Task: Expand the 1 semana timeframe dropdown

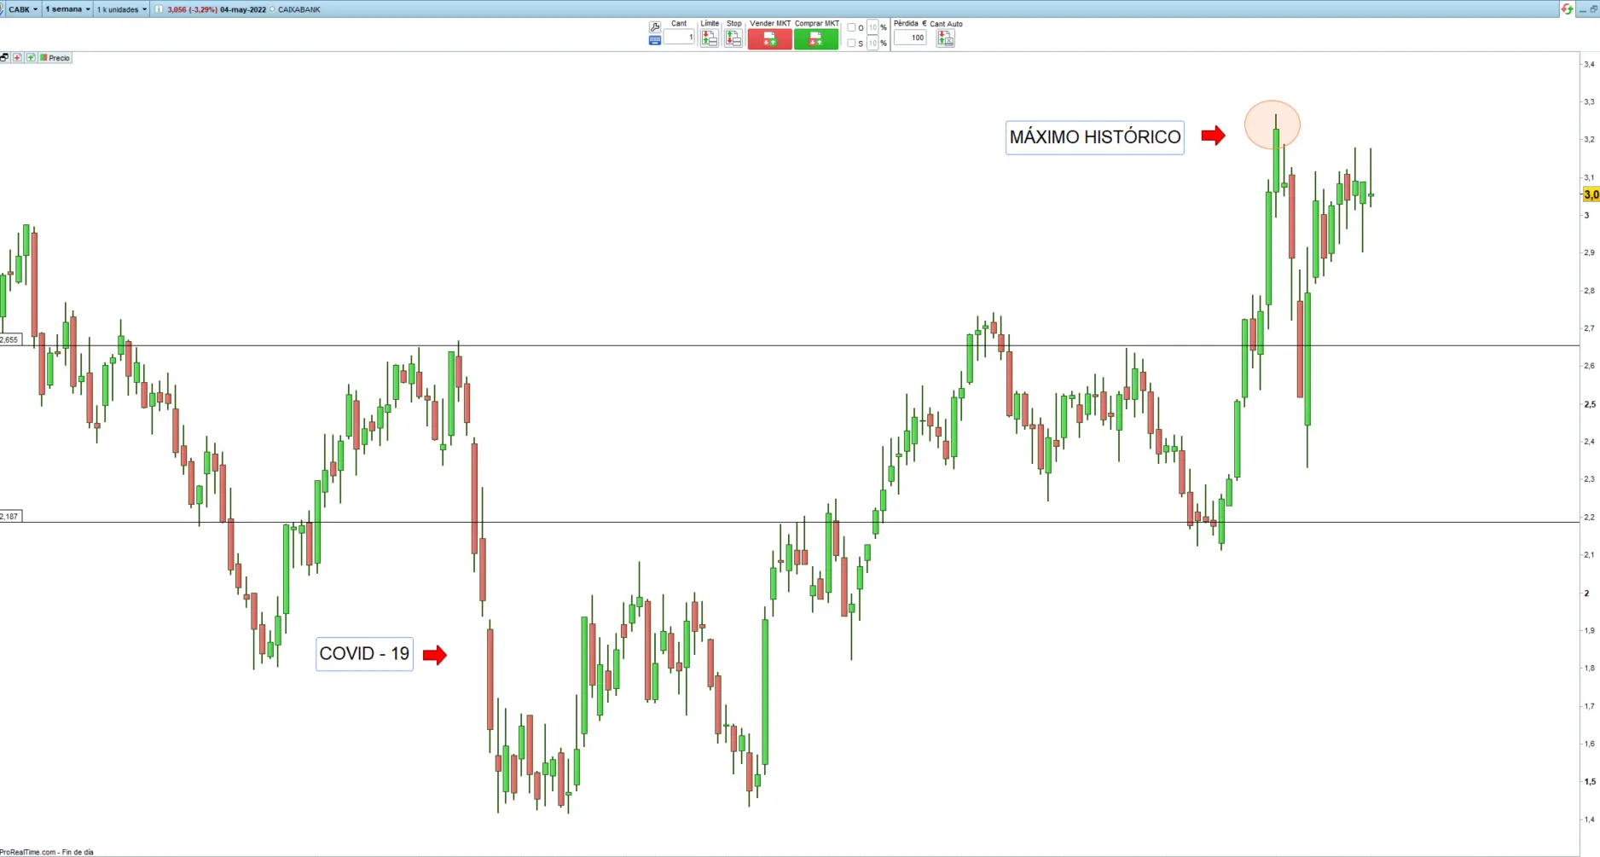Action: 67,9
